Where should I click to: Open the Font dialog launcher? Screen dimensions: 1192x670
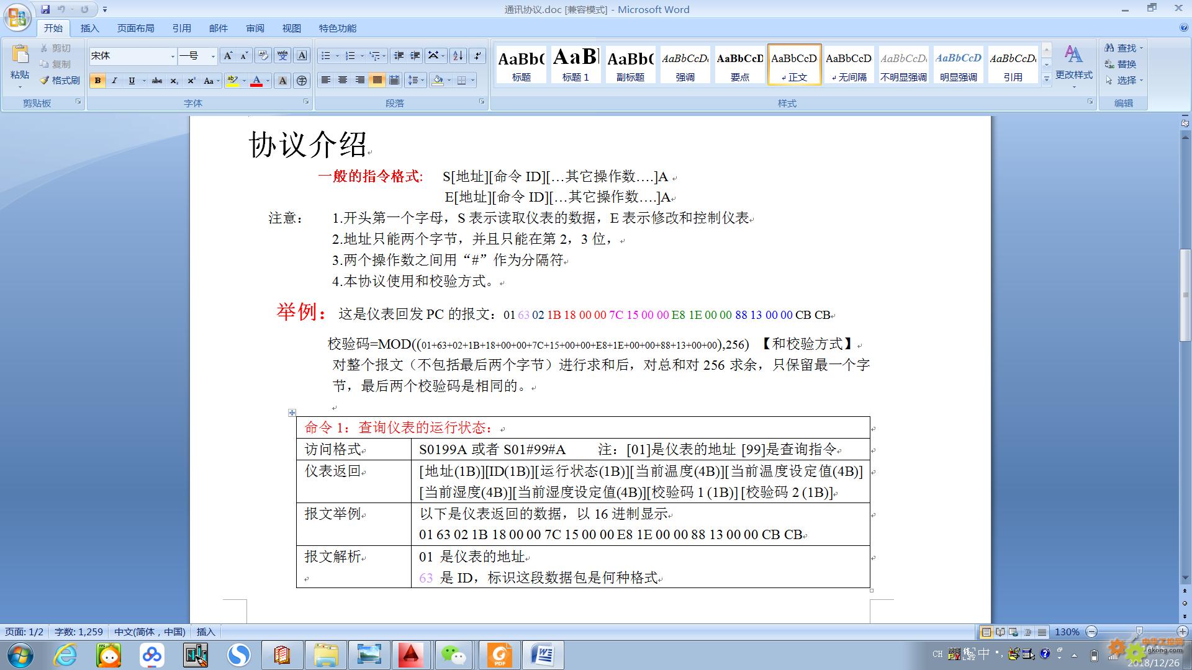coord(306,102)
